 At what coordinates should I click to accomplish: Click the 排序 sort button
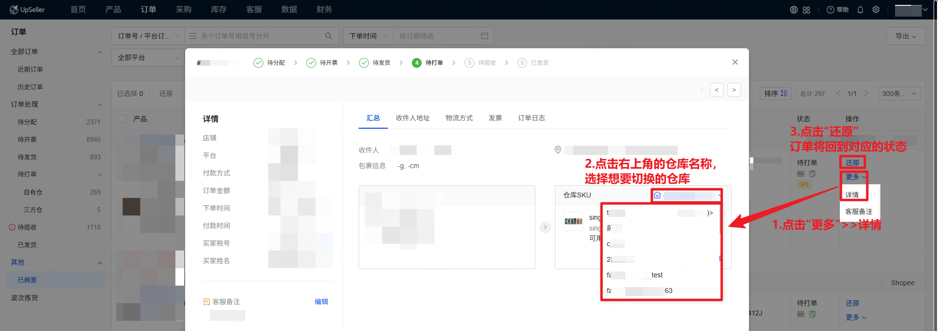(x=775, y=94)
